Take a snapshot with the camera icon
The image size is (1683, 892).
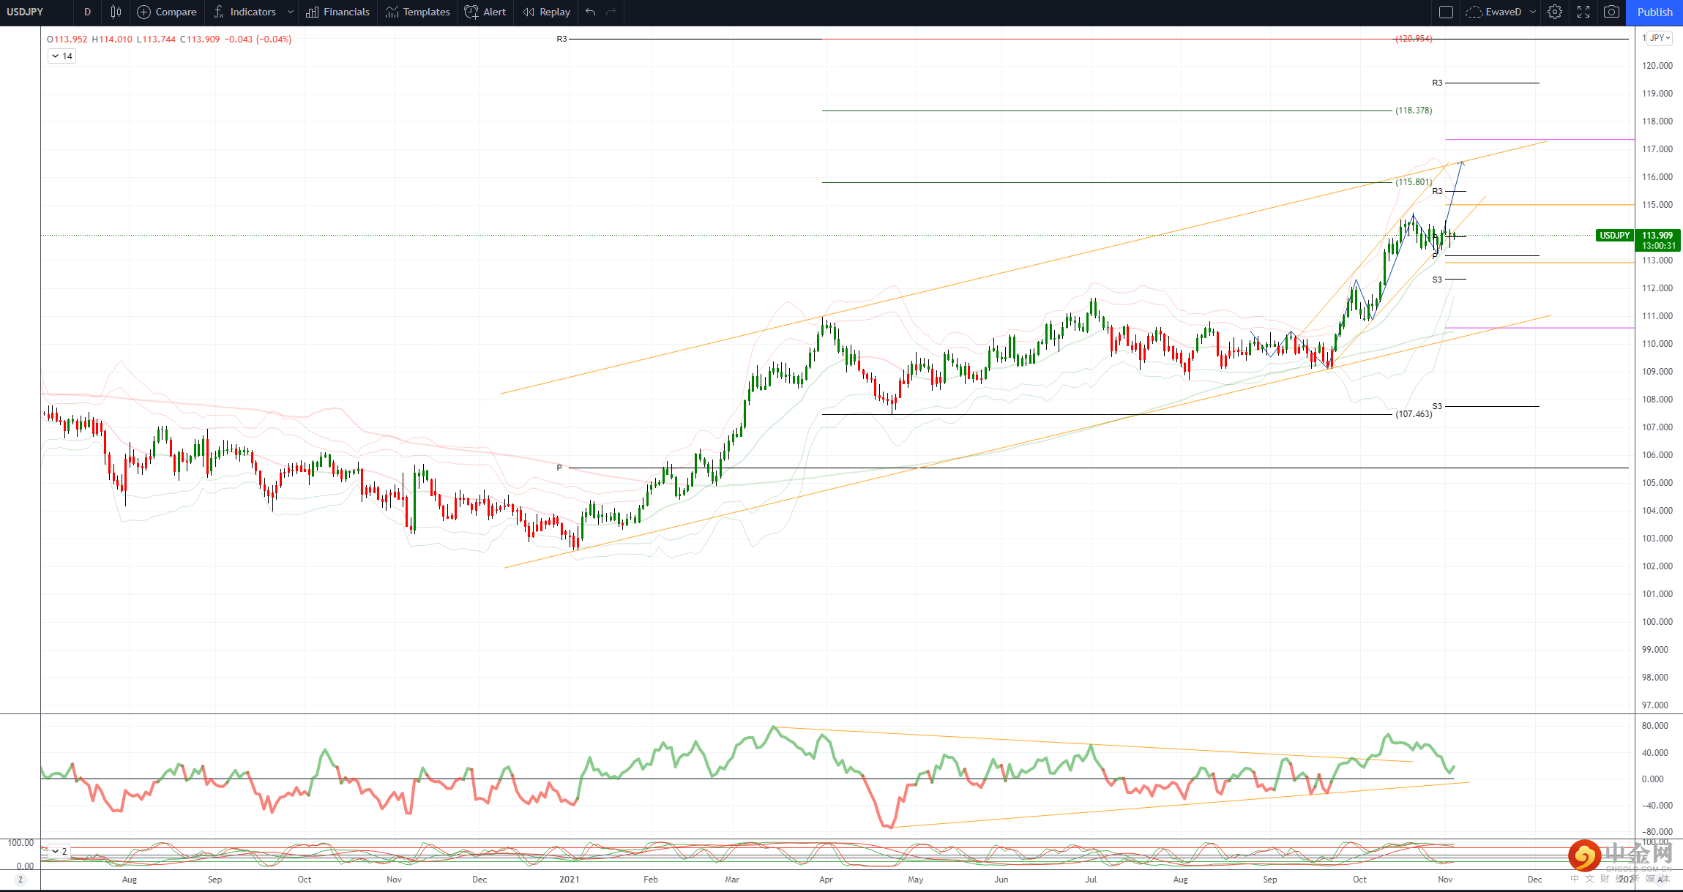(1611, 12)
